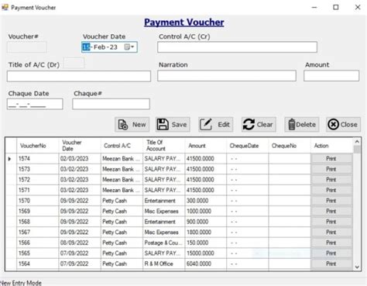This screenshot has height=286, width=367.
Task: Sort by Voucher Date column header
Action: pos(80,146)
